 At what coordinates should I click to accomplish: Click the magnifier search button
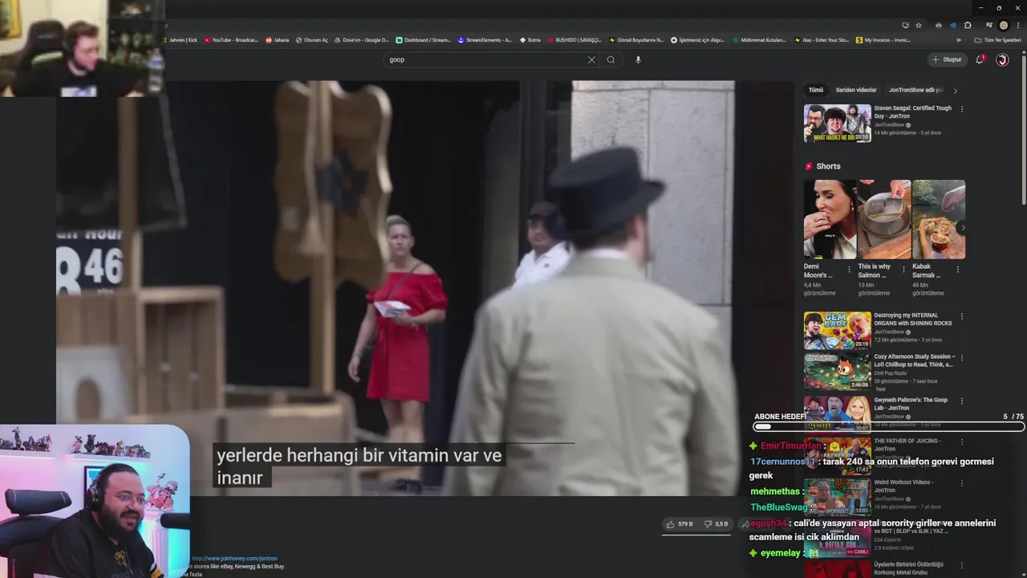point(611,59)
